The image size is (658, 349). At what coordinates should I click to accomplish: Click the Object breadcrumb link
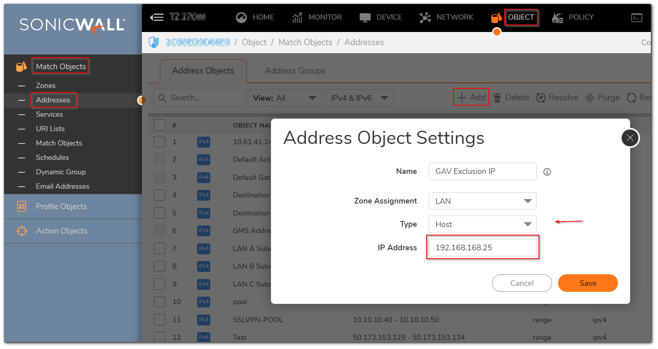tap(254, 42)
